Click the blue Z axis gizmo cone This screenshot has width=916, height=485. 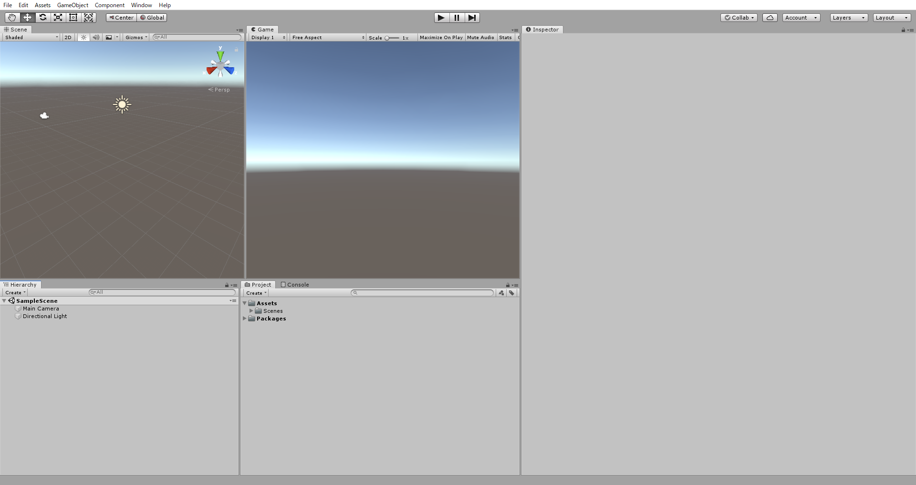[229, 71]
